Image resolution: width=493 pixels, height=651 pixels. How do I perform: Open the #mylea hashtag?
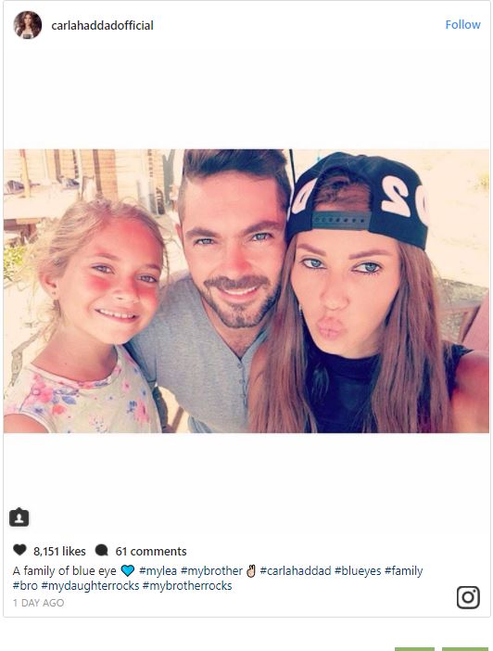pos(158,571)
